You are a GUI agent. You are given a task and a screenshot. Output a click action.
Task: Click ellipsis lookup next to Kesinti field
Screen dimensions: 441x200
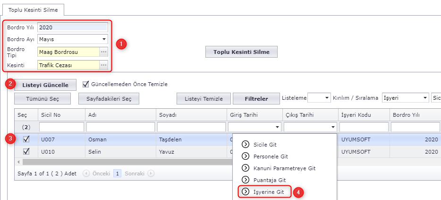[x=103, y=65]
